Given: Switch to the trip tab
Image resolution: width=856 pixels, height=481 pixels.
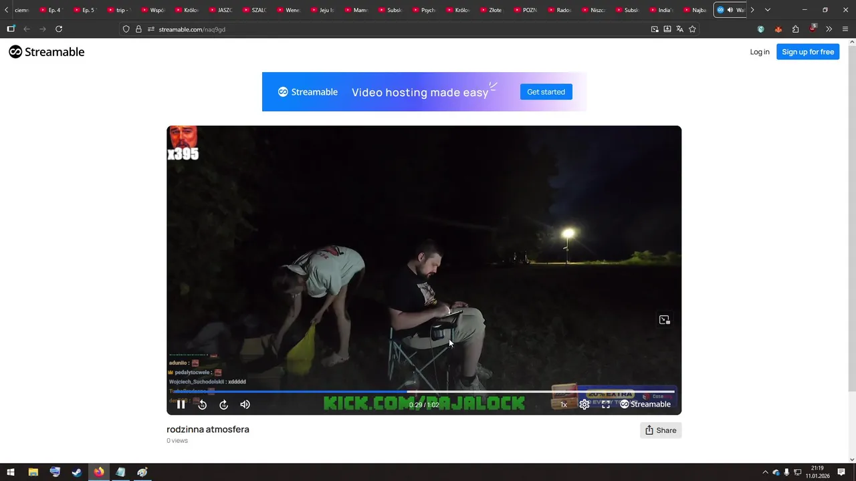Looking at the screenshot, I should pos(119,10).
